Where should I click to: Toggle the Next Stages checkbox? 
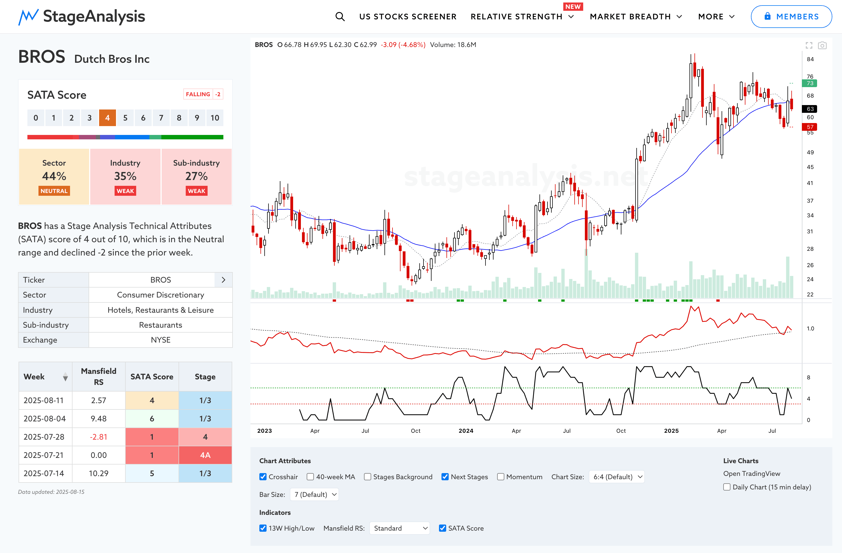[x=445, y=477]
